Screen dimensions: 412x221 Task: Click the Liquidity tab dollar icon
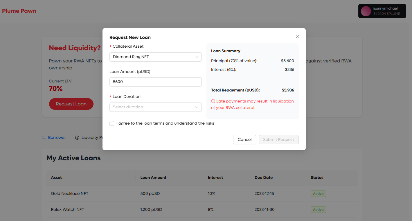coord(77,138)
